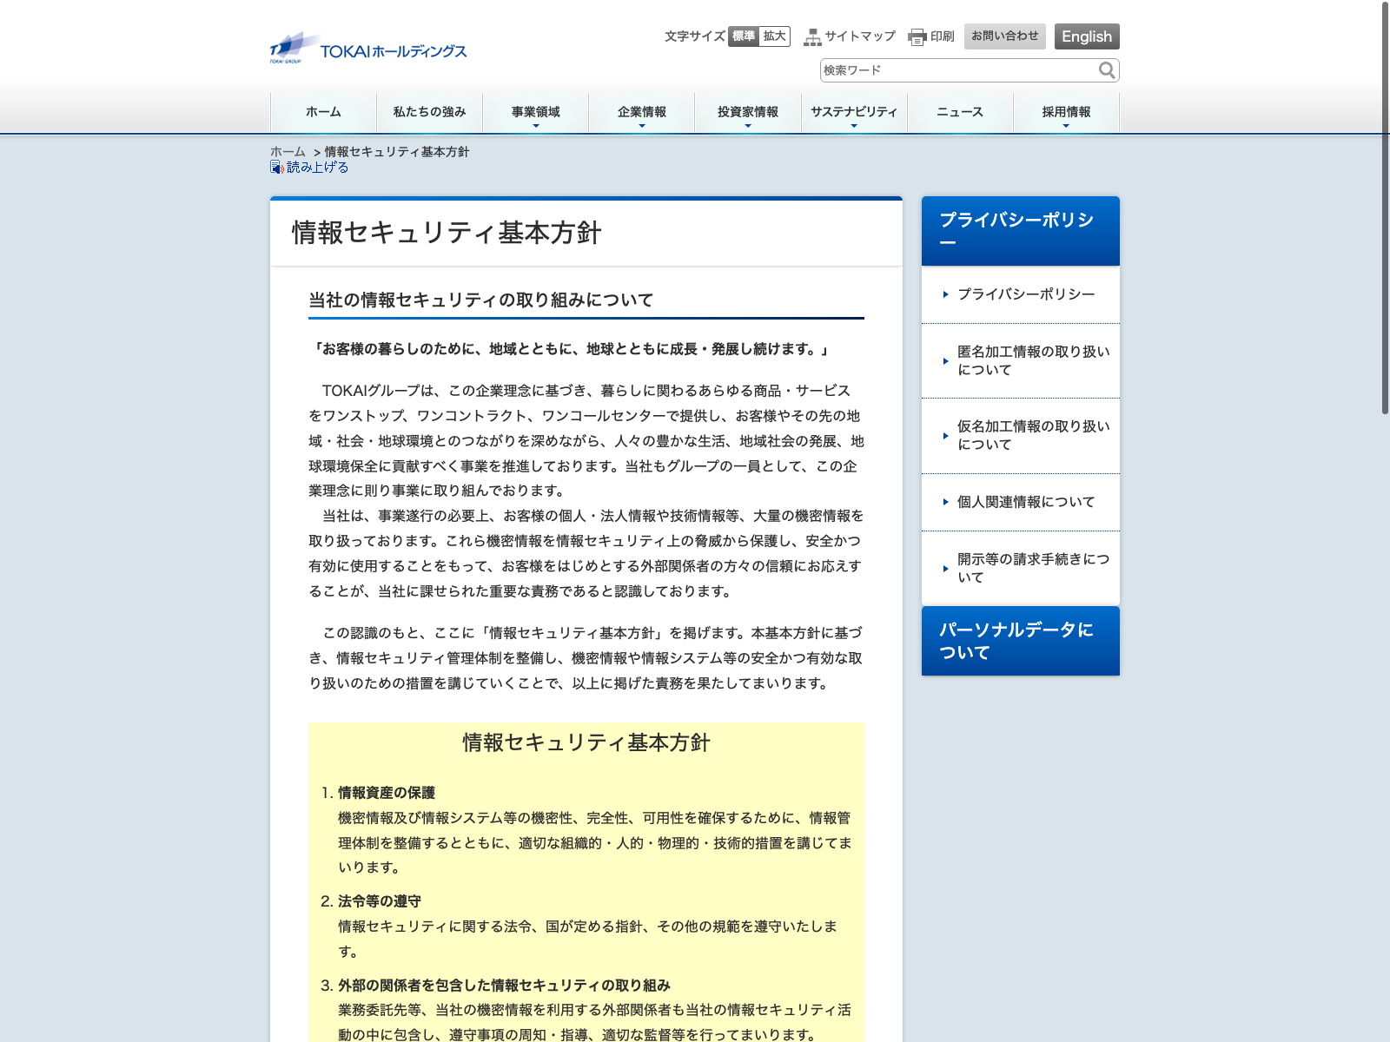Click arrow icon beside 個人関連情報について

(x=945, y=502)
